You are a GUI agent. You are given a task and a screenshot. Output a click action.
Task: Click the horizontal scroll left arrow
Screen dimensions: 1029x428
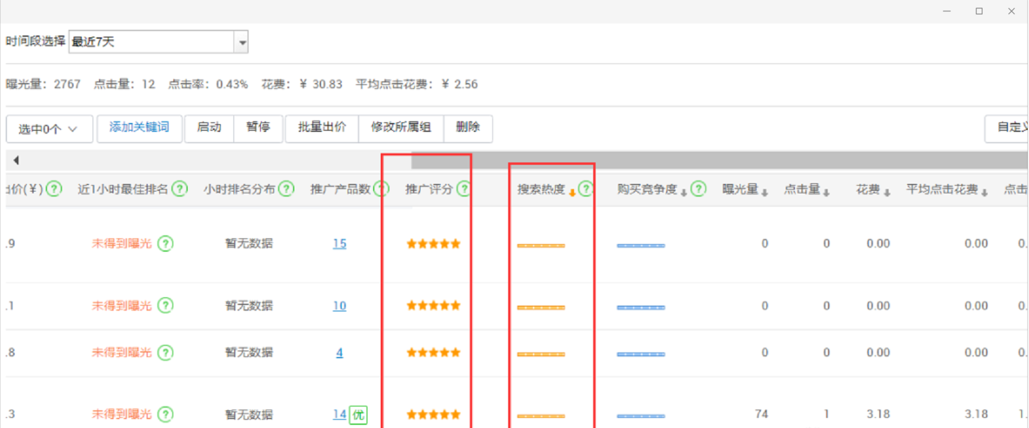16,160
